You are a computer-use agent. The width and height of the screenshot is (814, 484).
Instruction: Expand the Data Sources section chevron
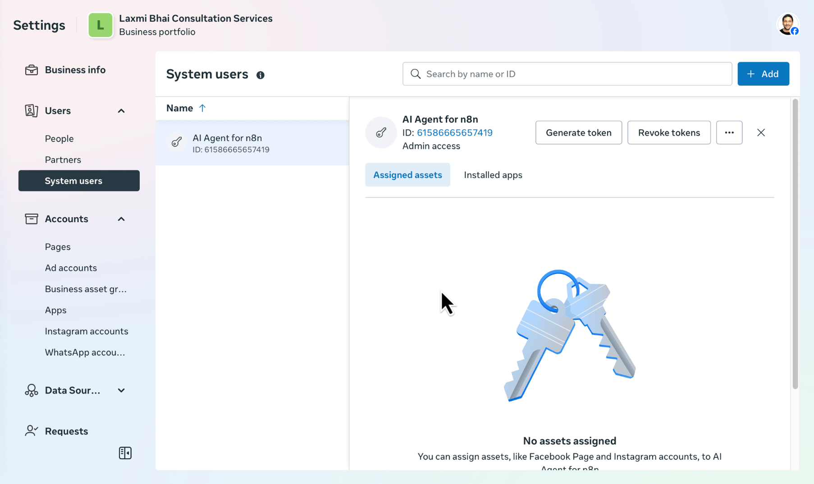[x=121, y=390]
